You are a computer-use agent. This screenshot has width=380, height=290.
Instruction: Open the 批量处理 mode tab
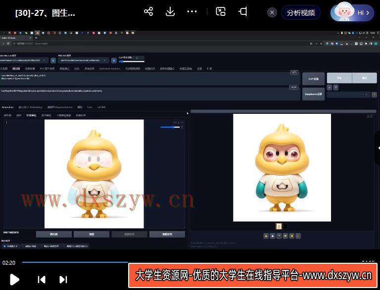coord(81,115)
